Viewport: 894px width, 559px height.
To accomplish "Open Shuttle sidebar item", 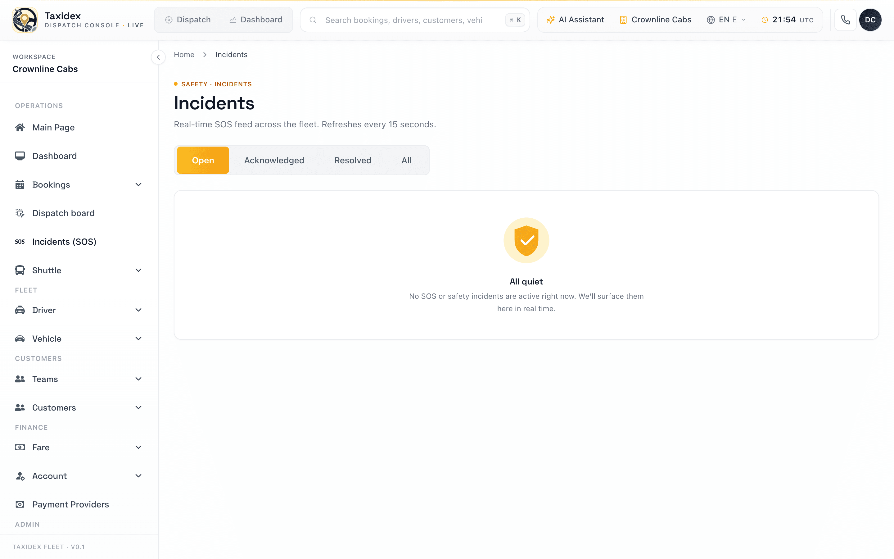I will 79,270.
